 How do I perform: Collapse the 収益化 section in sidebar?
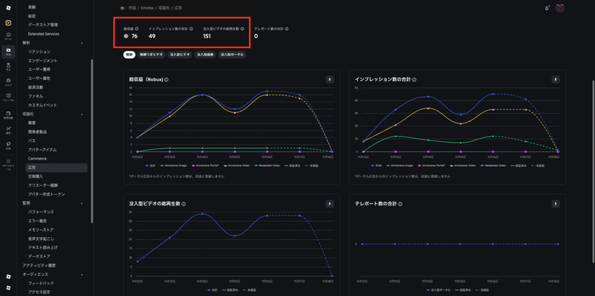[81, 114]
